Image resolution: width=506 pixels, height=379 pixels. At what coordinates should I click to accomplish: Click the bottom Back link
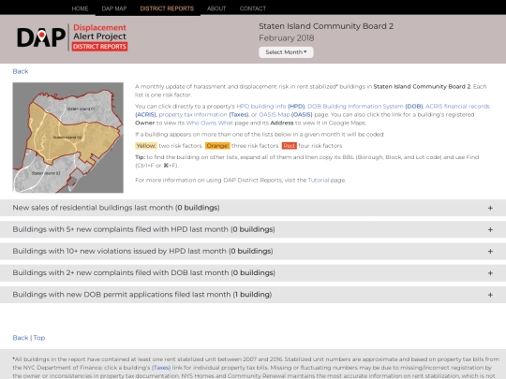(21, 338)
